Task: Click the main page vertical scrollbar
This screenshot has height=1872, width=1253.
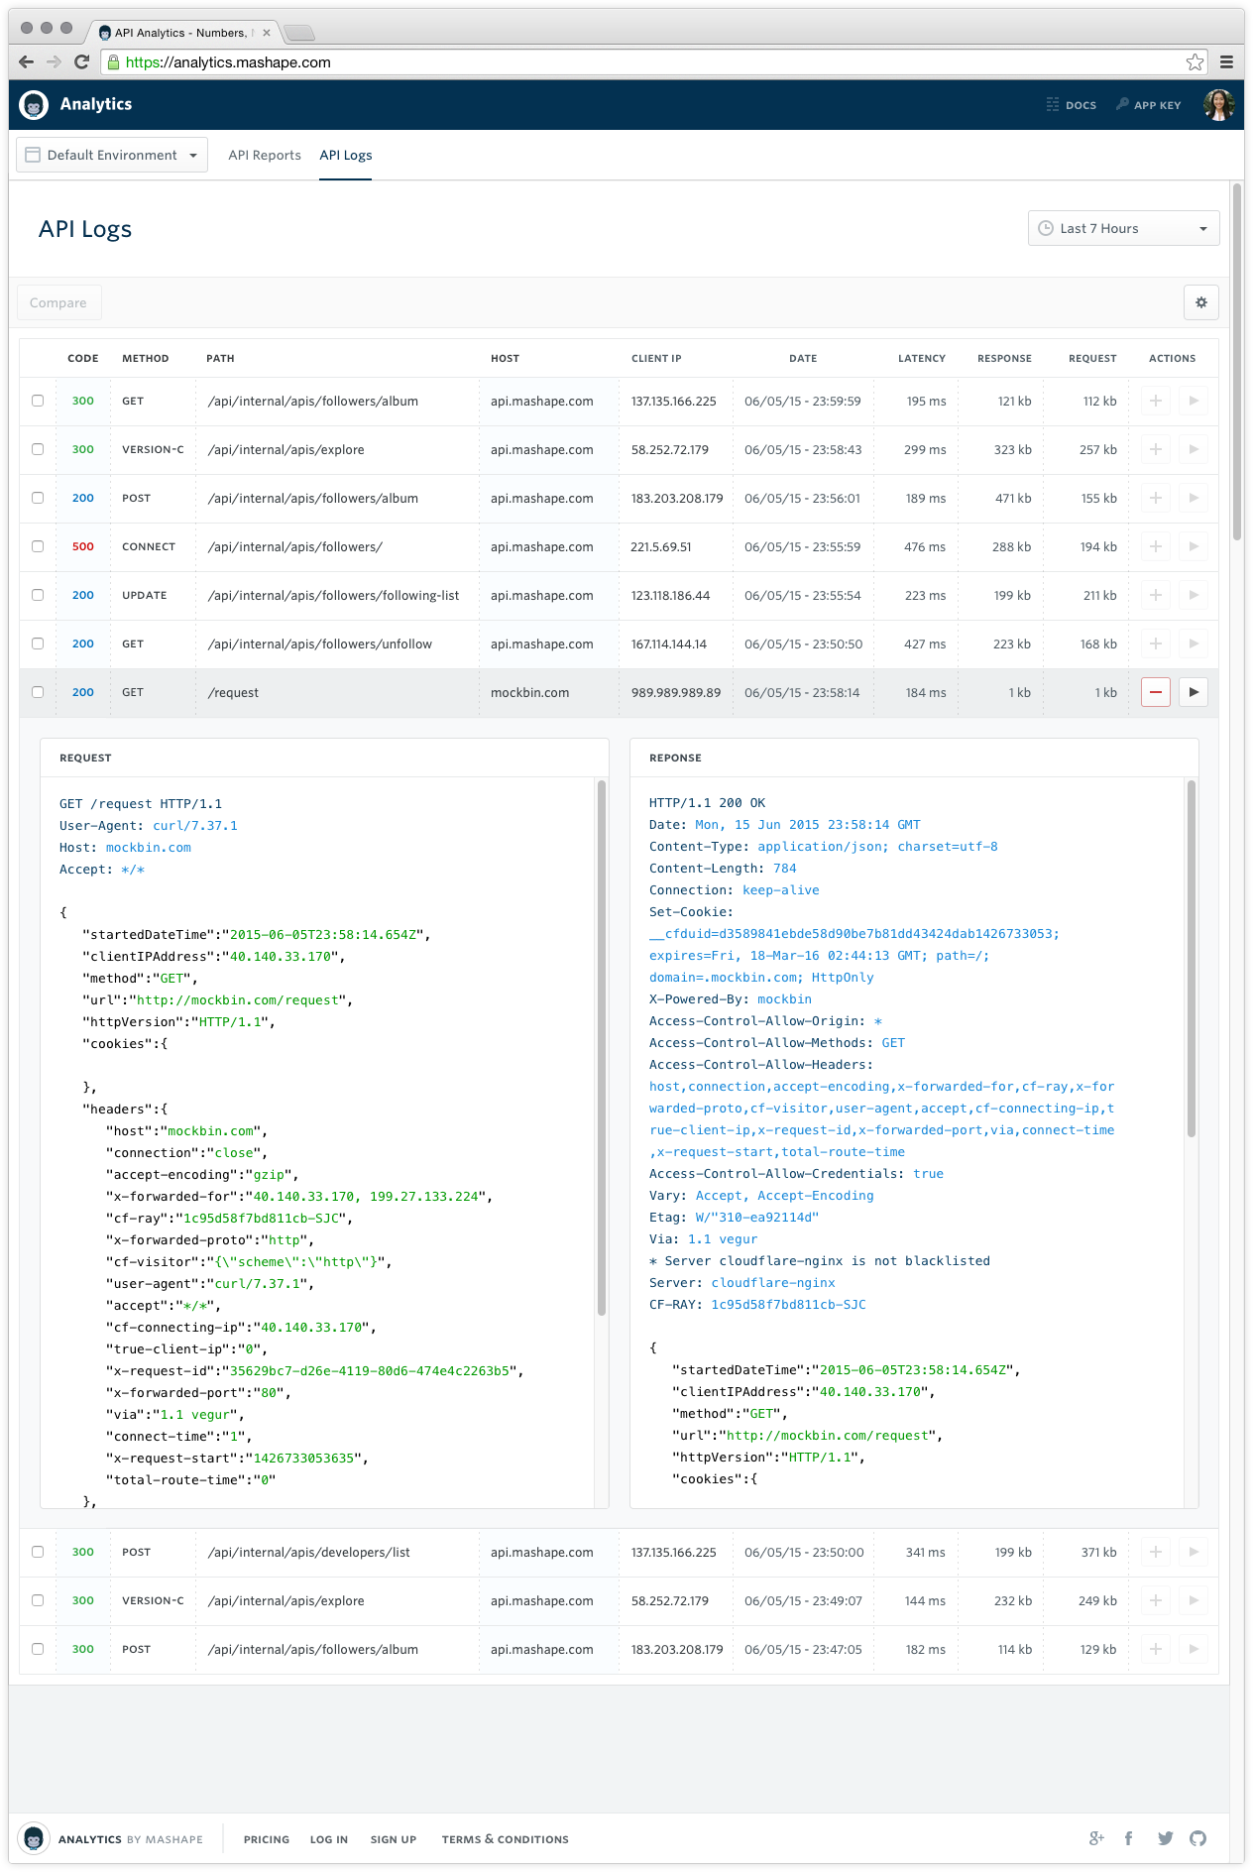Action: 1237,362
